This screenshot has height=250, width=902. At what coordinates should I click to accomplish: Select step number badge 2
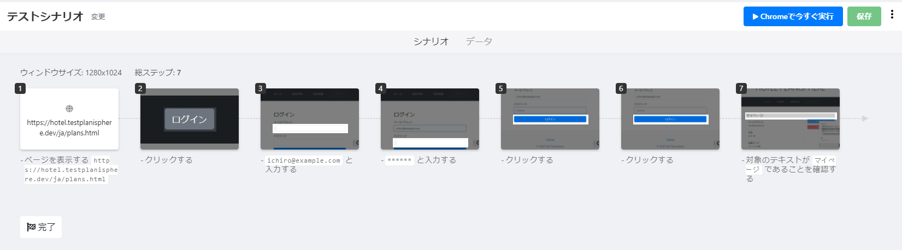tap(140, 88)
